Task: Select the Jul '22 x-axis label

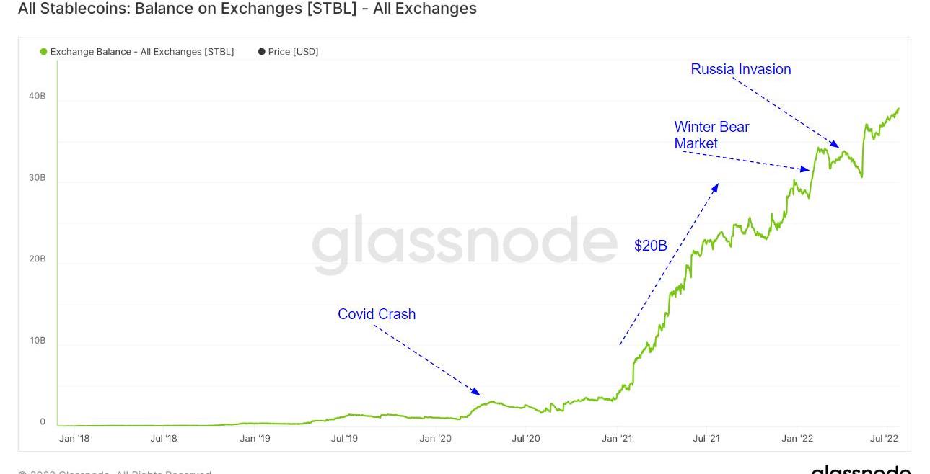Action: 884,438
